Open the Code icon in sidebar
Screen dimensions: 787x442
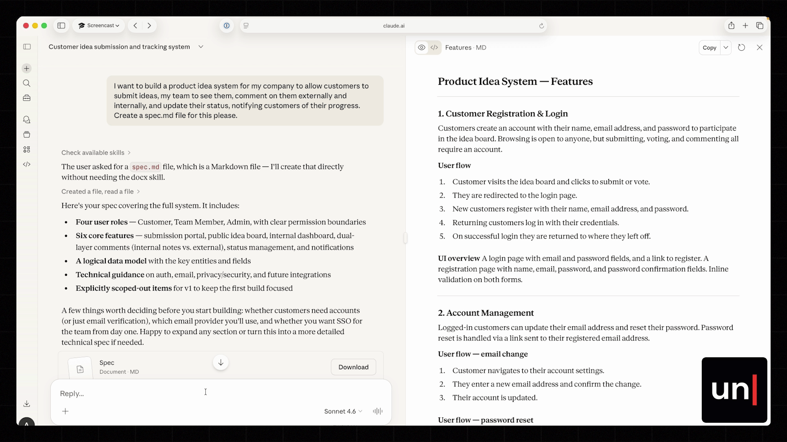(x=27, y=164)
